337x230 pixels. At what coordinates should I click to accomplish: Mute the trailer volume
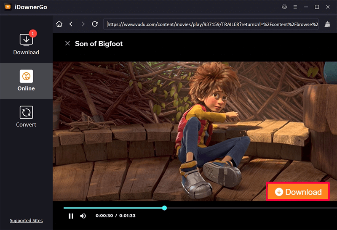pos(83,216)
